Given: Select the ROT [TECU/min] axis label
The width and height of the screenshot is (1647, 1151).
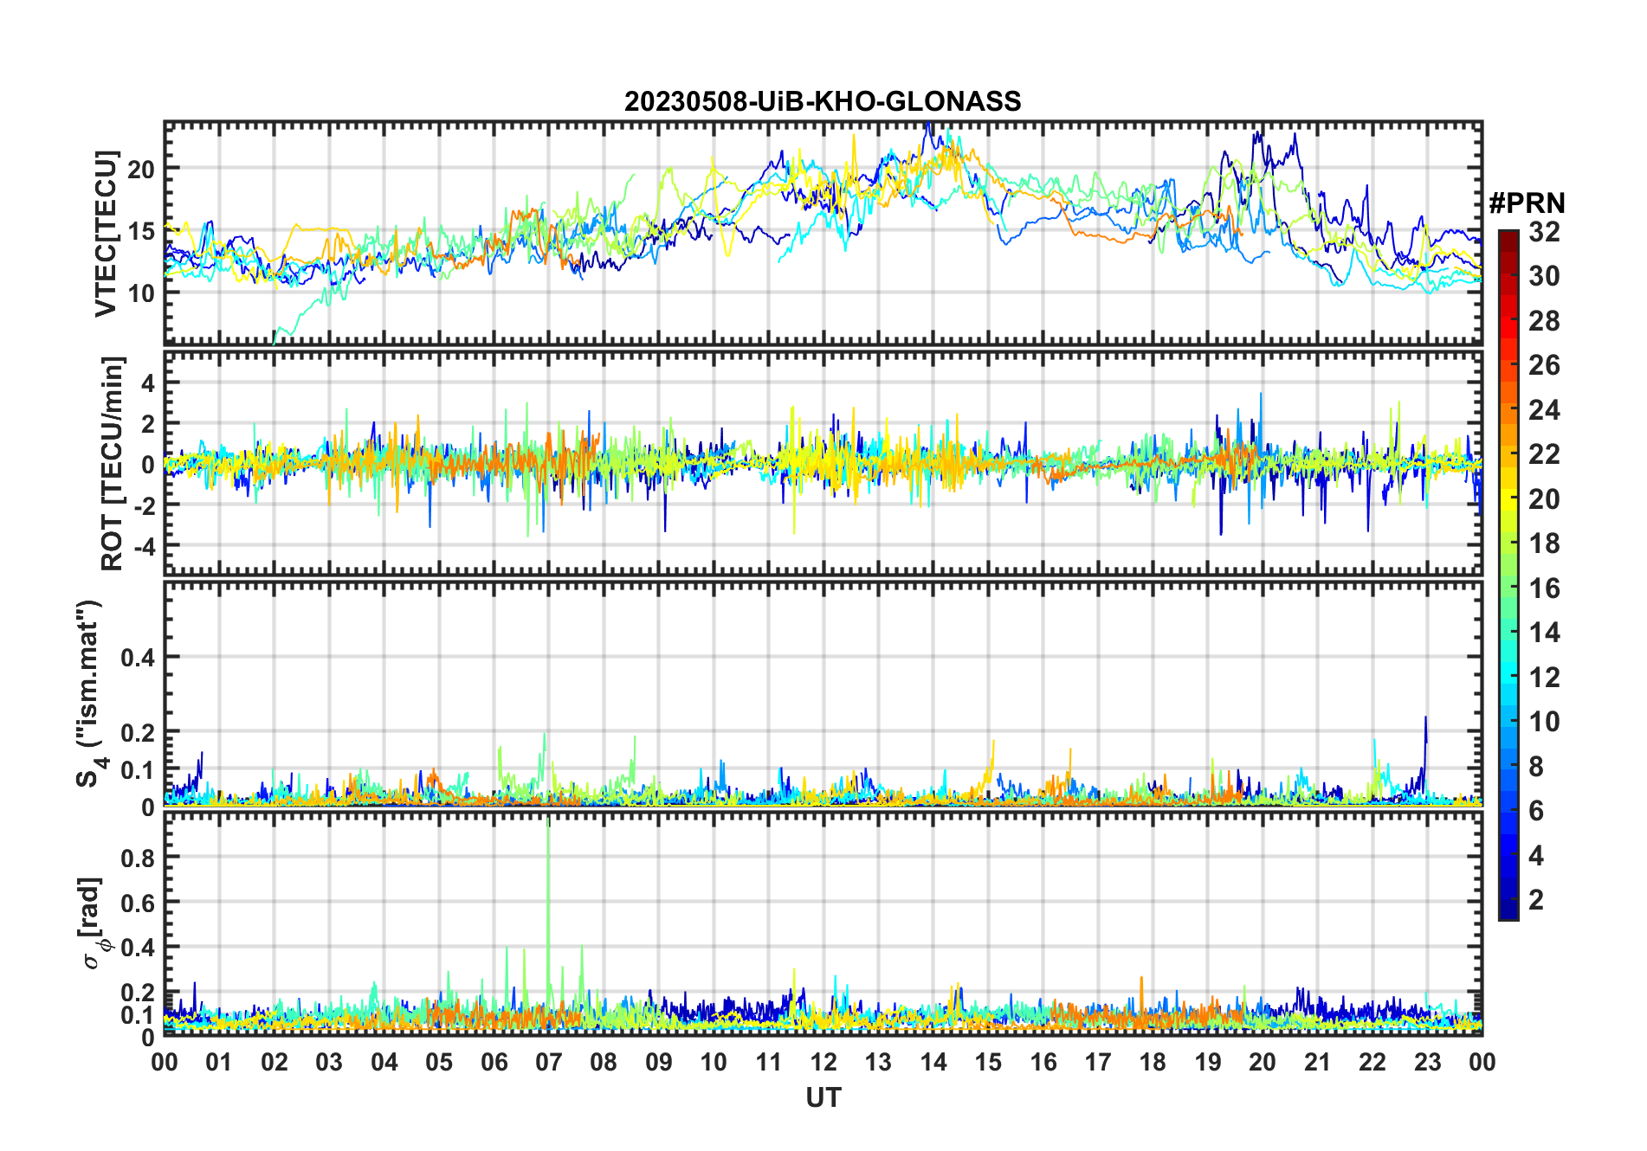Looking at the screenshot, I should [x=112, y=463].
